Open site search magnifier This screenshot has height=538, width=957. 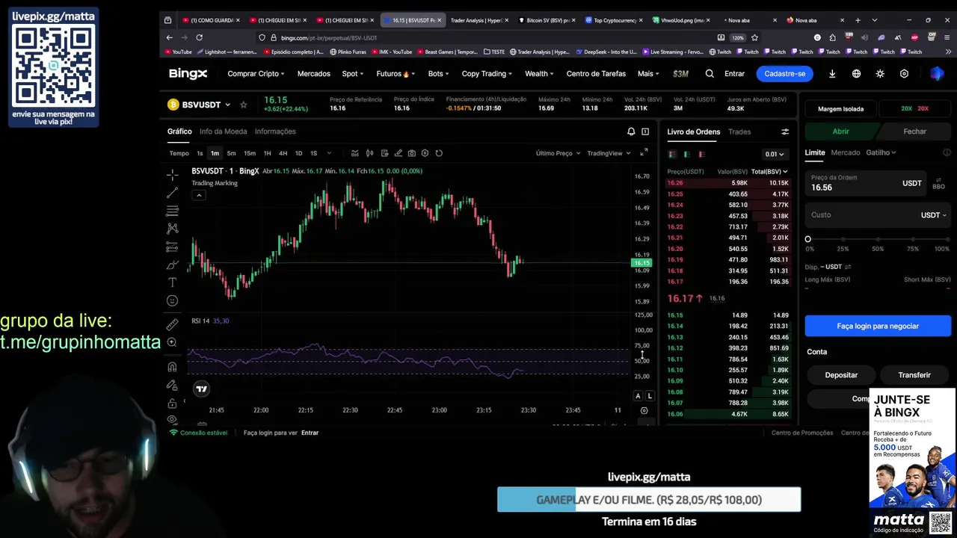(x=710, y=74)
